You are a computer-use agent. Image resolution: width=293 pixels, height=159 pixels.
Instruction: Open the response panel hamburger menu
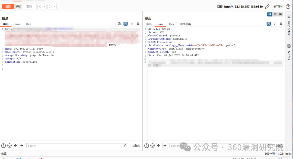[x=281, y=24]
